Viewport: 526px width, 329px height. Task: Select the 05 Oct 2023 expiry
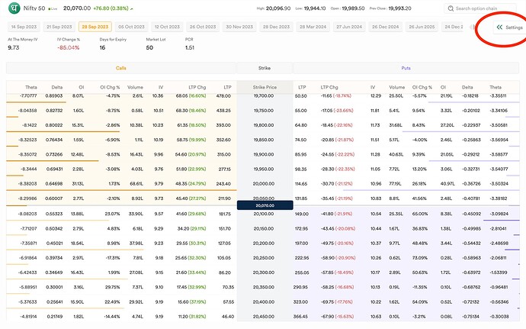tap(131, 27)
